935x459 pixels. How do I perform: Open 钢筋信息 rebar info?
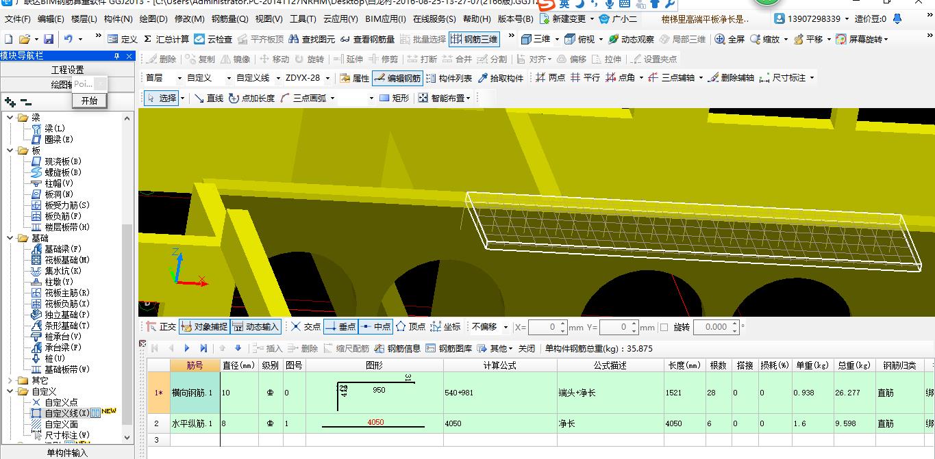point(397,348)
